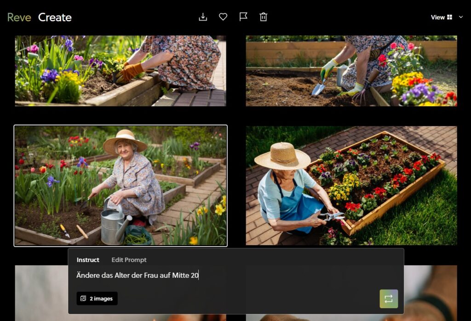Flag the selected image with flag icon

pyautogui.click(x=243, y=17)
